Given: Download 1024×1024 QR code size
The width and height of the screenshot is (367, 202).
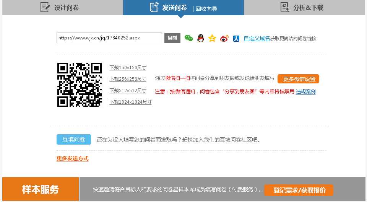Looking at the screenshot, I should coord(131,102).
